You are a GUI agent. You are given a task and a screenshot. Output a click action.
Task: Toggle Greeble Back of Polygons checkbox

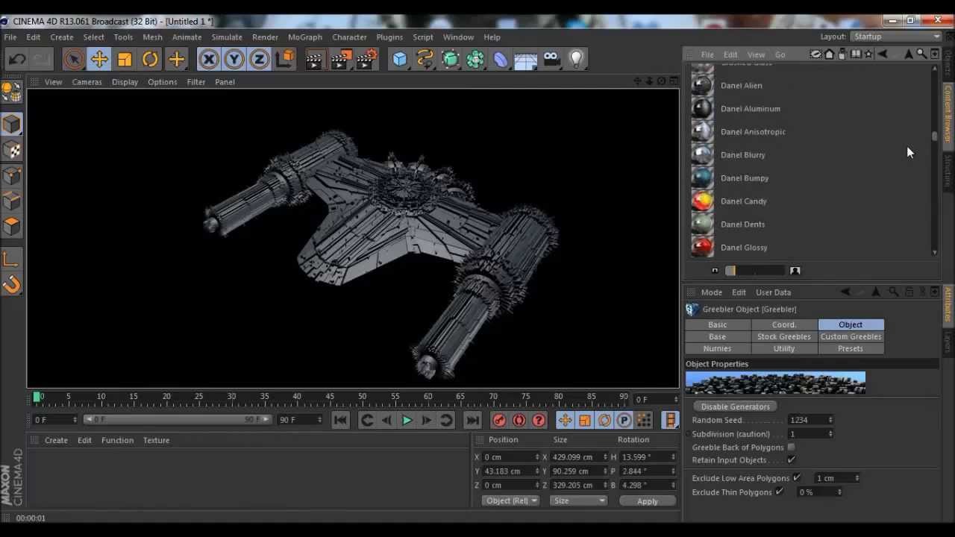click(791, 447)
